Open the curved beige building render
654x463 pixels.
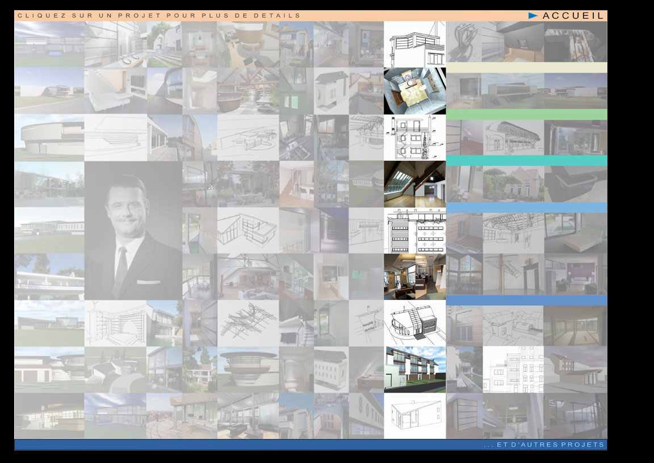tap(49, 138)
